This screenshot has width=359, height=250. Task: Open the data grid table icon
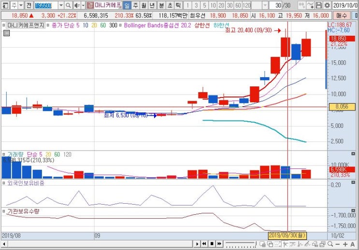(7, 33)
